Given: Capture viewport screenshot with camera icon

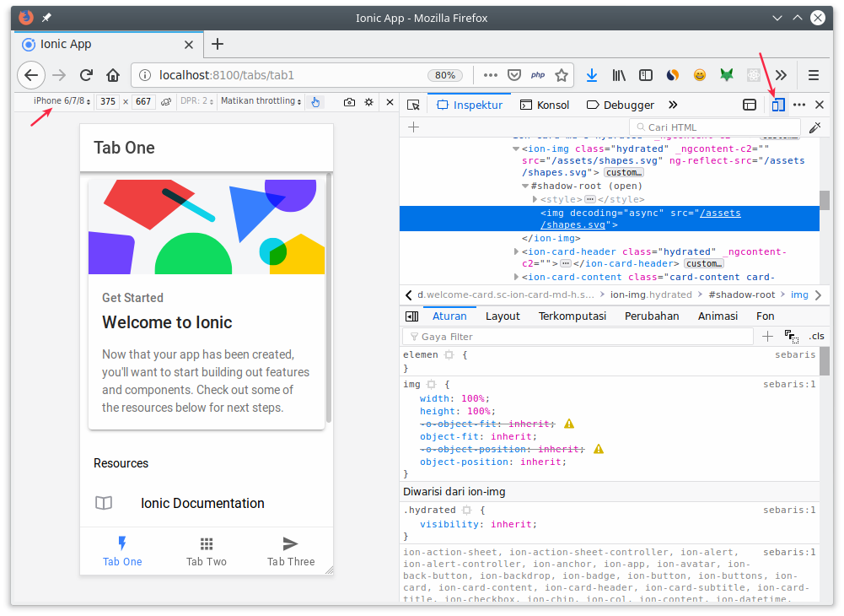Looking at the screenshot, I should point(350,101).
